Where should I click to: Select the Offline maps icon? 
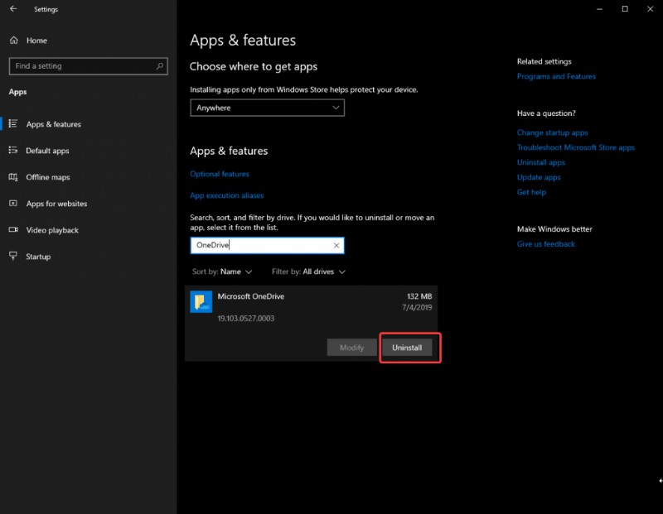[14, 177]
